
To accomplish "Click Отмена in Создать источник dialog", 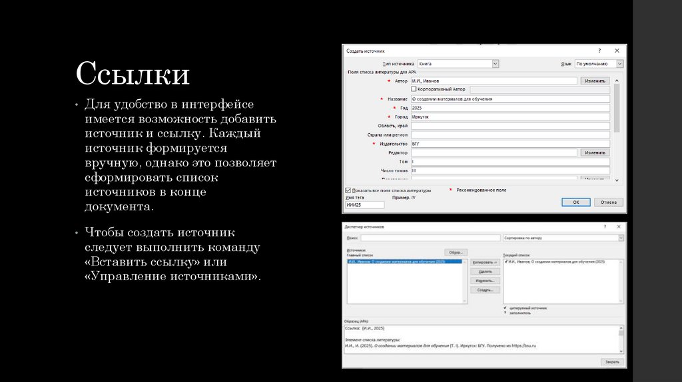I will point(609,202).
